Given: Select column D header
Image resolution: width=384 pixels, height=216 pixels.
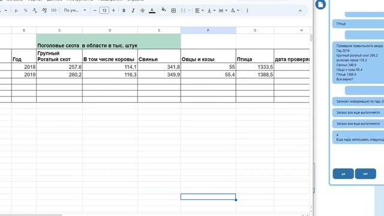Looking at the screenshot, I should (x=110, y=31).
